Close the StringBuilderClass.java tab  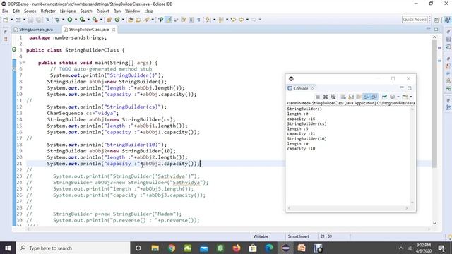pyautogui.click(x=113, y=30)
